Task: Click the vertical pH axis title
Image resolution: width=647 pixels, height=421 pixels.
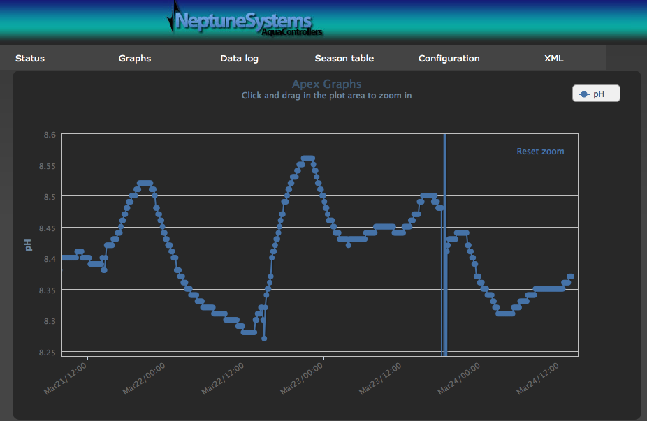Action: click(x=29, y=244)
